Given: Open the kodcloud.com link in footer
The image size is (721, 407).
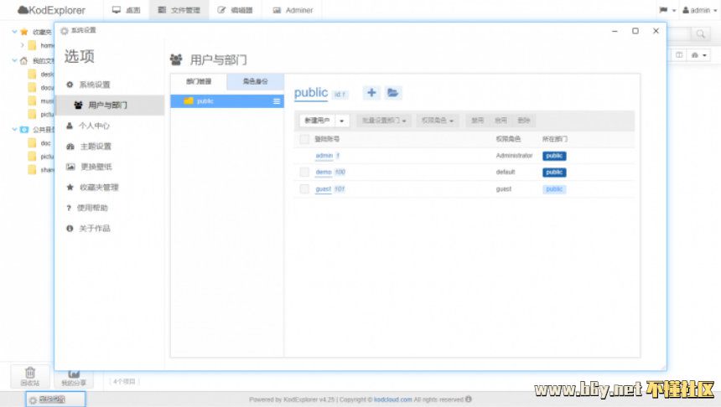Looking at the screenshot, I should (x=392, y=399).
